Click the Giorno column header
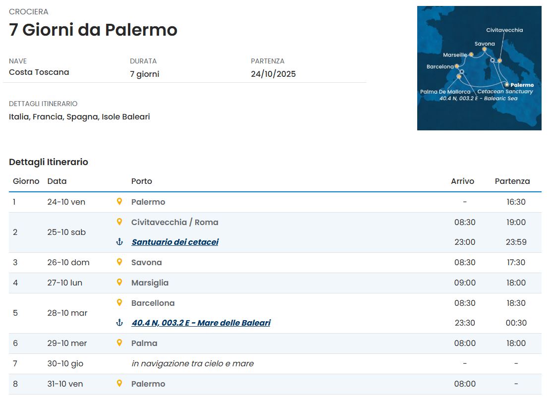Viewport: 551px width, 400px height. pyautogui.click(x=26, y=181)
